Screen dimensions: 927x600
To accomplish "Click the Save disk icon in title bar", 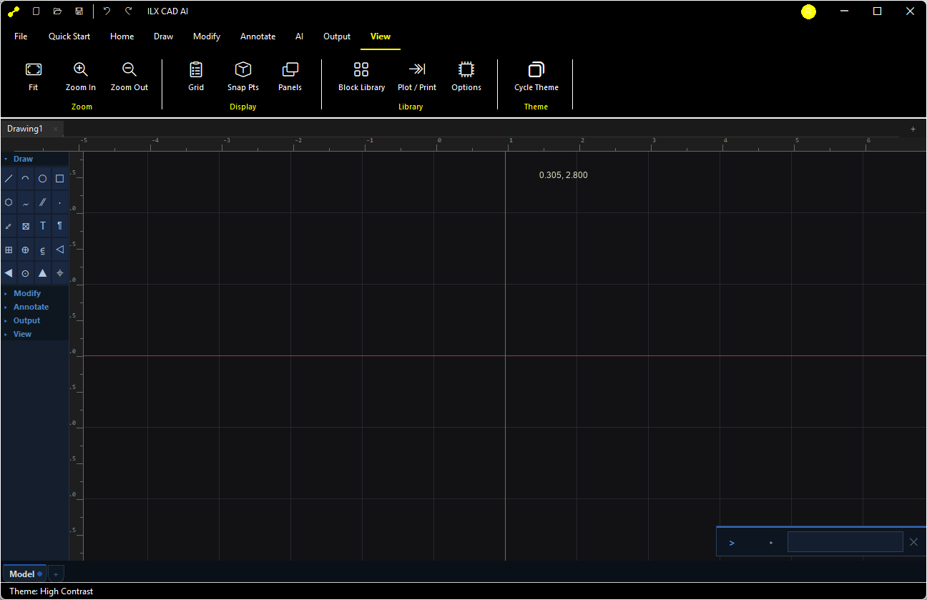I will pyautogui.click(x=79, y=11).
